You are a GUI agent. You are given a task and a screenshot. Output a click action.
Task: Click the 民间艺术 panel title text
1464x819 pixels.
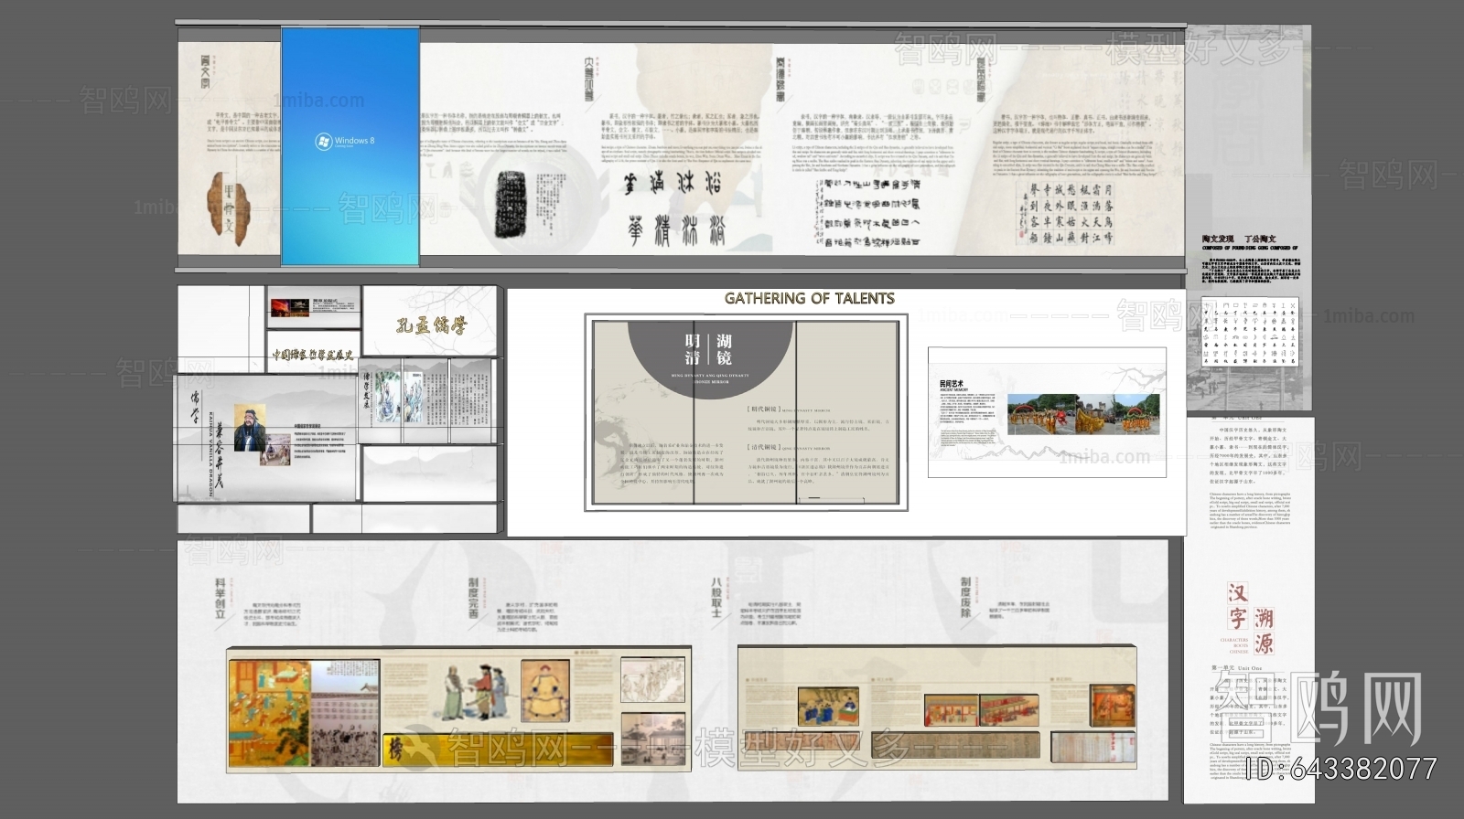pos(953,385)
